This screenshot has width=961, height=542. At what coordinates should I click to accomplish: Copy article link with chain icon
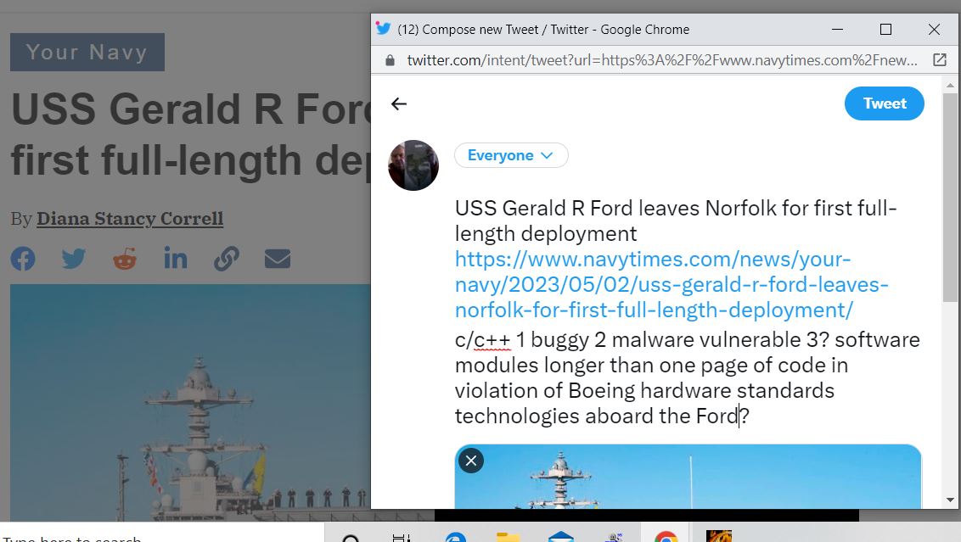click(226, 259)
